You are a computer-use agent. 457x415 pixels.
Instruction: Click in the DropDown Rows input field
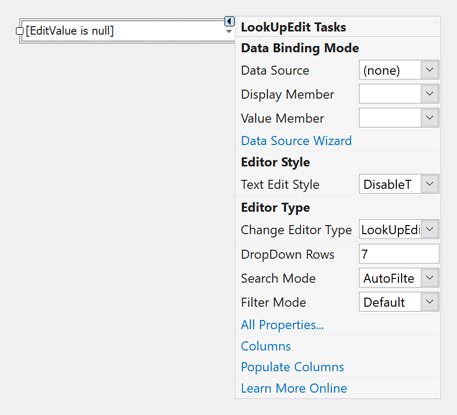(x=398, y=254)
